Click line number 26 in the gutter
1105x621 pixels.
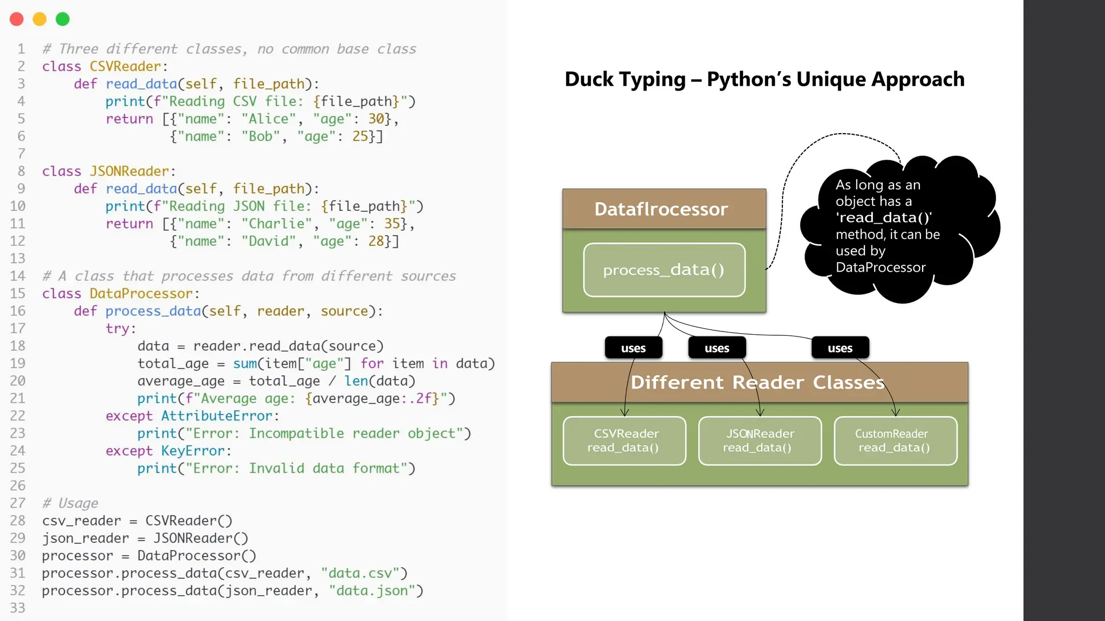point(18,486)
